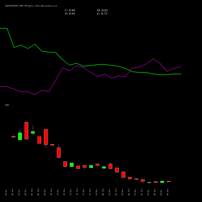The height and width of the screenshot is (202, 202).
Task: Click the red candle for 12 Nov
Action: click(x=65, y=164)
